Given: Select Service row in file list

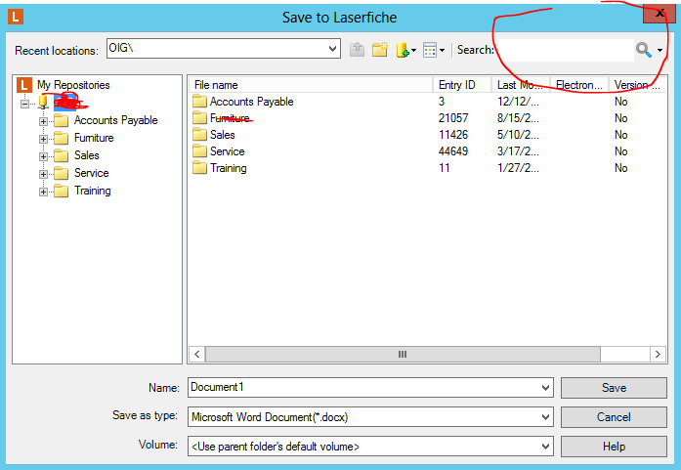Looking at the screenshot, I should [x=428, y=151].
